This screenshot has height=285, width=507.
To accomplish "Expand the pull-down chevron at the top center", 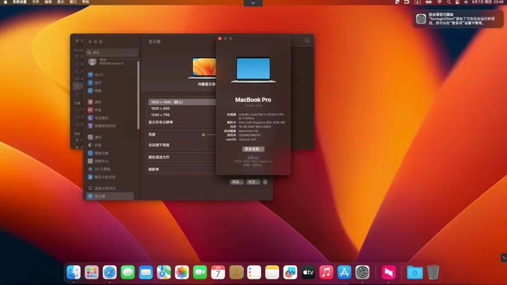I will click(x=253, y=3).
